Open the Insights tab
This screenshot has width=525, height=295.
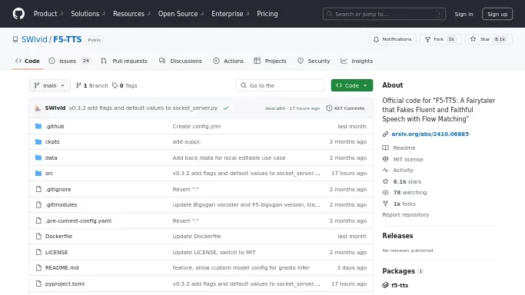357,61
